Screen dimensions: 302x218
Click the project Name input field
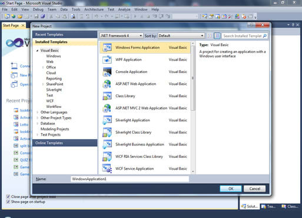click(x=130, y=179)
